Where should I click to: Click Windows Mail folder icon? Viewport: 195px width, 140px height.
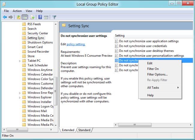(x=24, y=111)
